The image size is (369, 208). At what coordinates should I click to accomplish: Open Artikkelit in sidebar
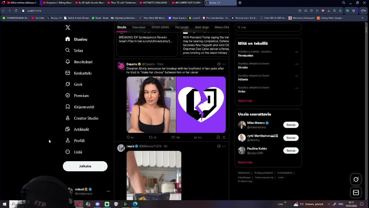(x=77, y=129)
